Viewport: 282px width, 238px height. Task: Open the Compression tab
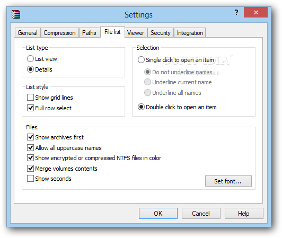click(60, 33)
